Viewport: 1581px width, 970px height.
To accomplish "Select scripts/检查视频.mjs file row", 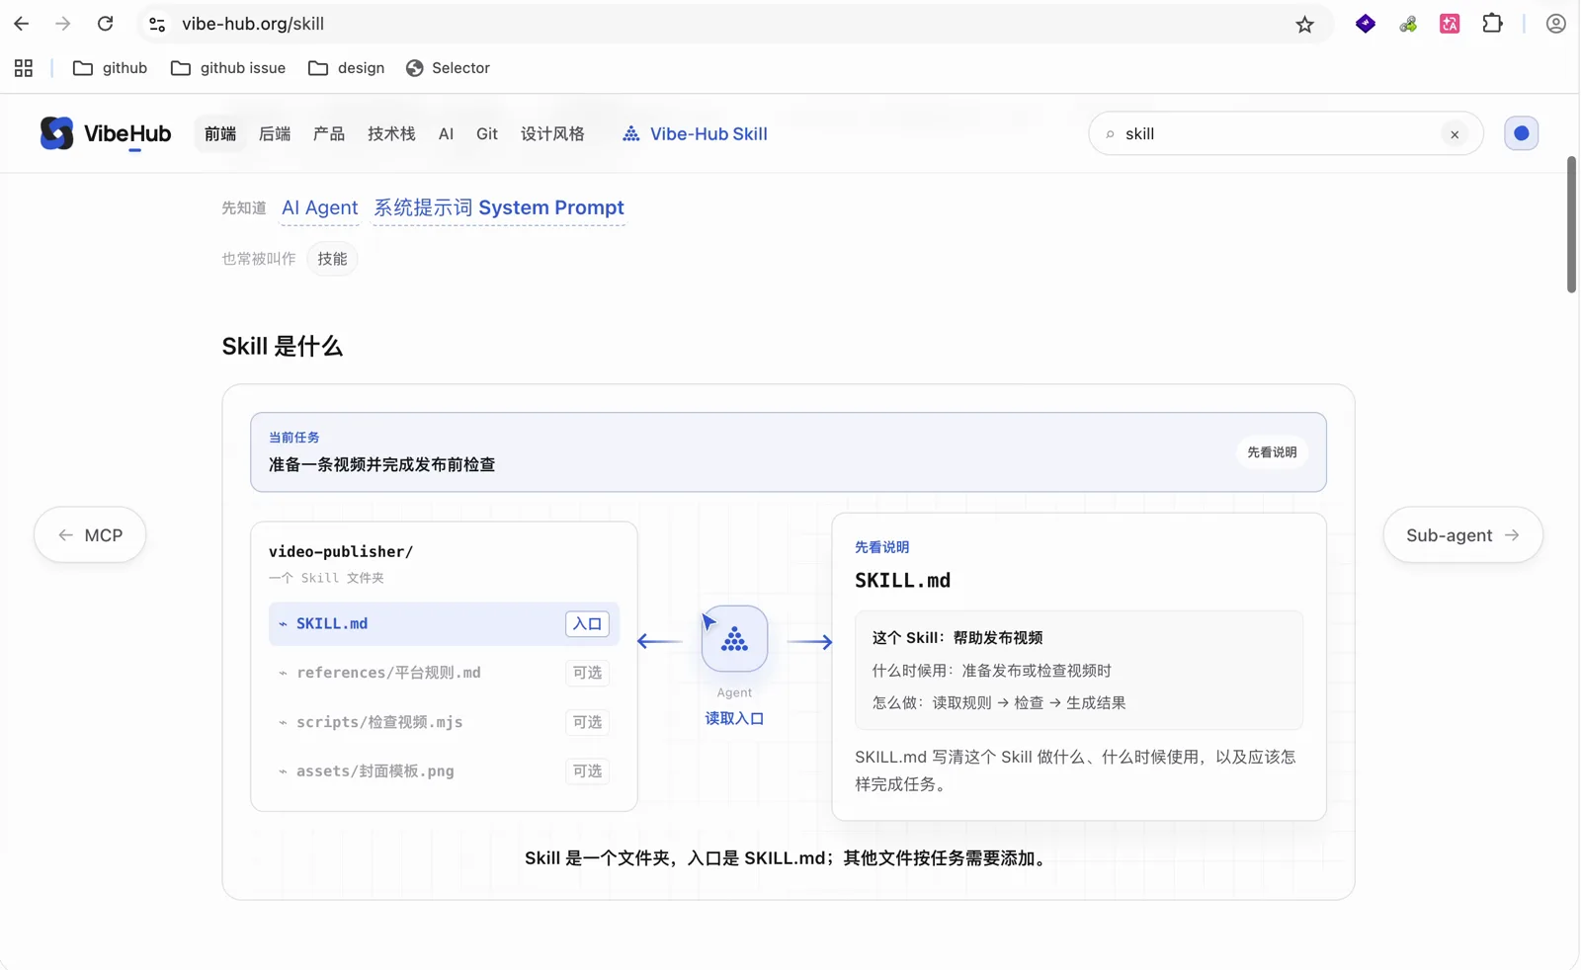I will click(x=444, y=722).
